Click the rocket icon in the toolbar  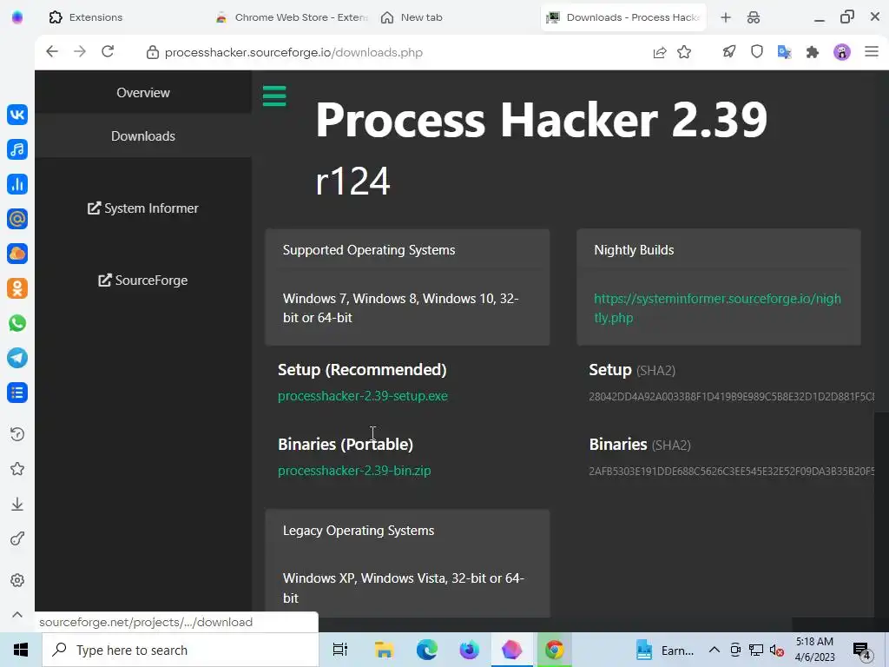pos(729,52)
